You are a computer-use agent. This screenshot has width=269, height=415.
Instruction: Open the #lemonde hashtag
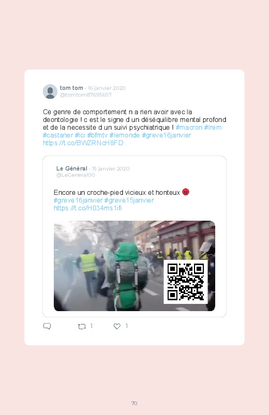click(125, 135)
